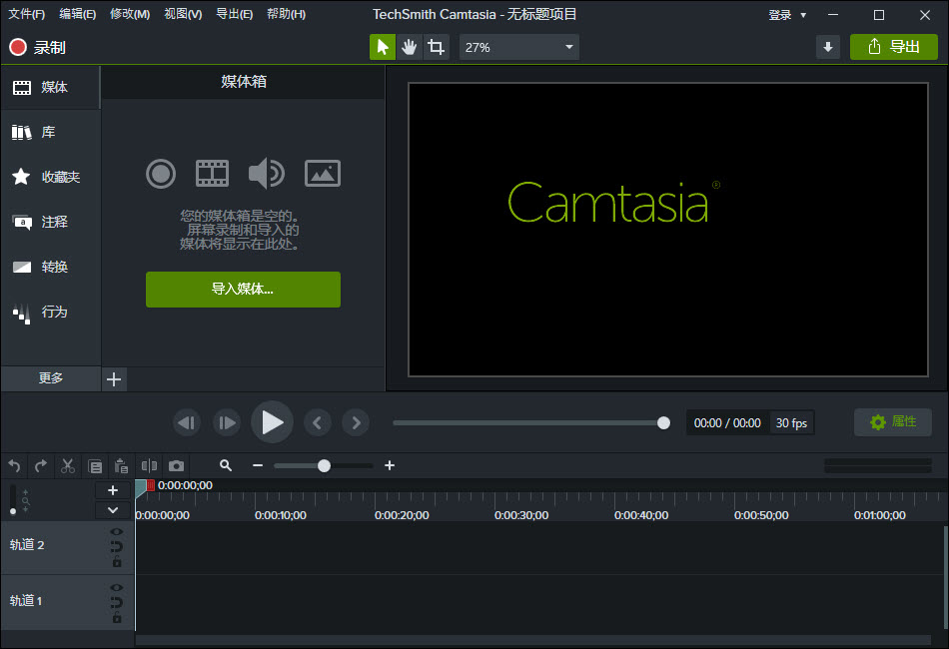Click the timeline magnifier zoom icon
This screenshot has height=649, width=949.
click(226, 465)
